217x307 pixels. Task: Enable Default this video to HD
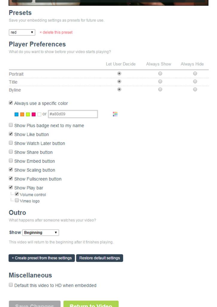[x=11, y=285]
